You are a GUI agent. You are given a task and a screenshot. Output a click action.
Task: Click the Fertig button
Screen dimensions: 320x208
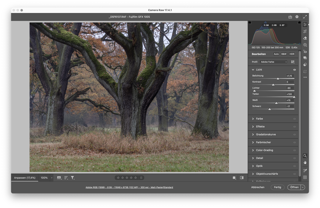pyautogui.click(x=277, y=187)
